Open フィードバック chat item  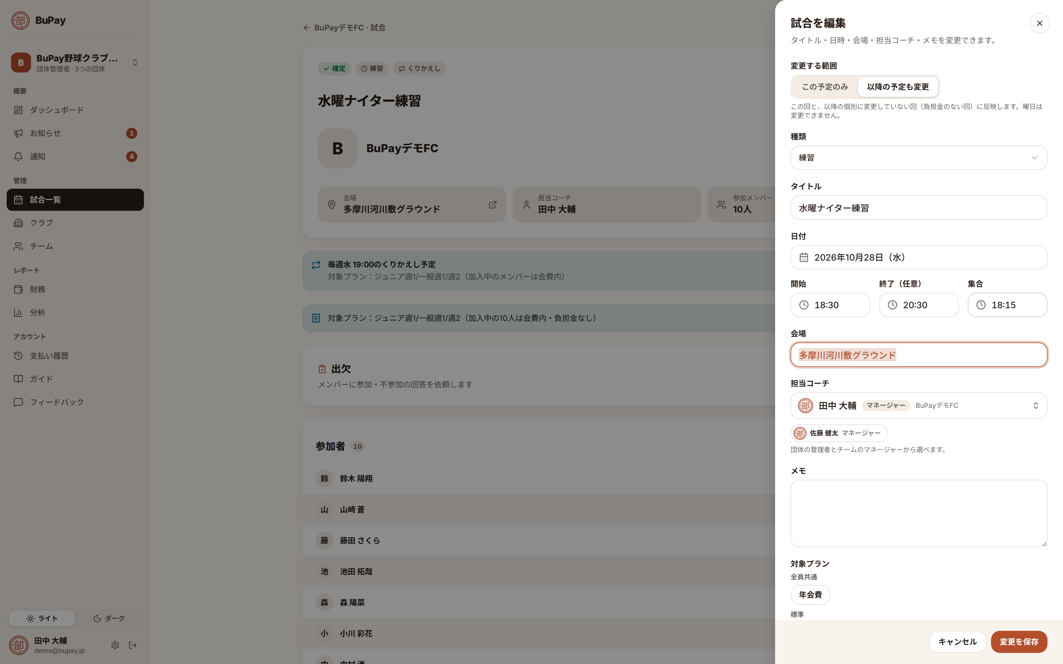pos(75,402)
